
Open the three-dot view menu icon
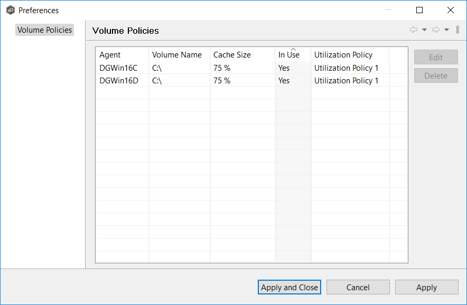tap(457, 30)
